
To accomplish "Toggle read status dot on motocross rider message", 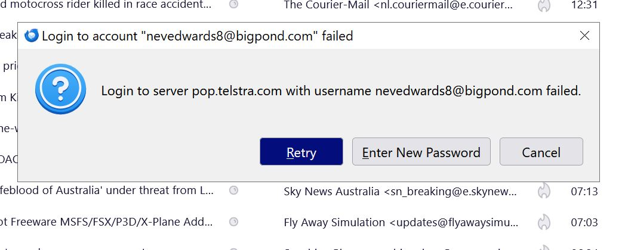I will pyautogui.click(x=234, y=4).
